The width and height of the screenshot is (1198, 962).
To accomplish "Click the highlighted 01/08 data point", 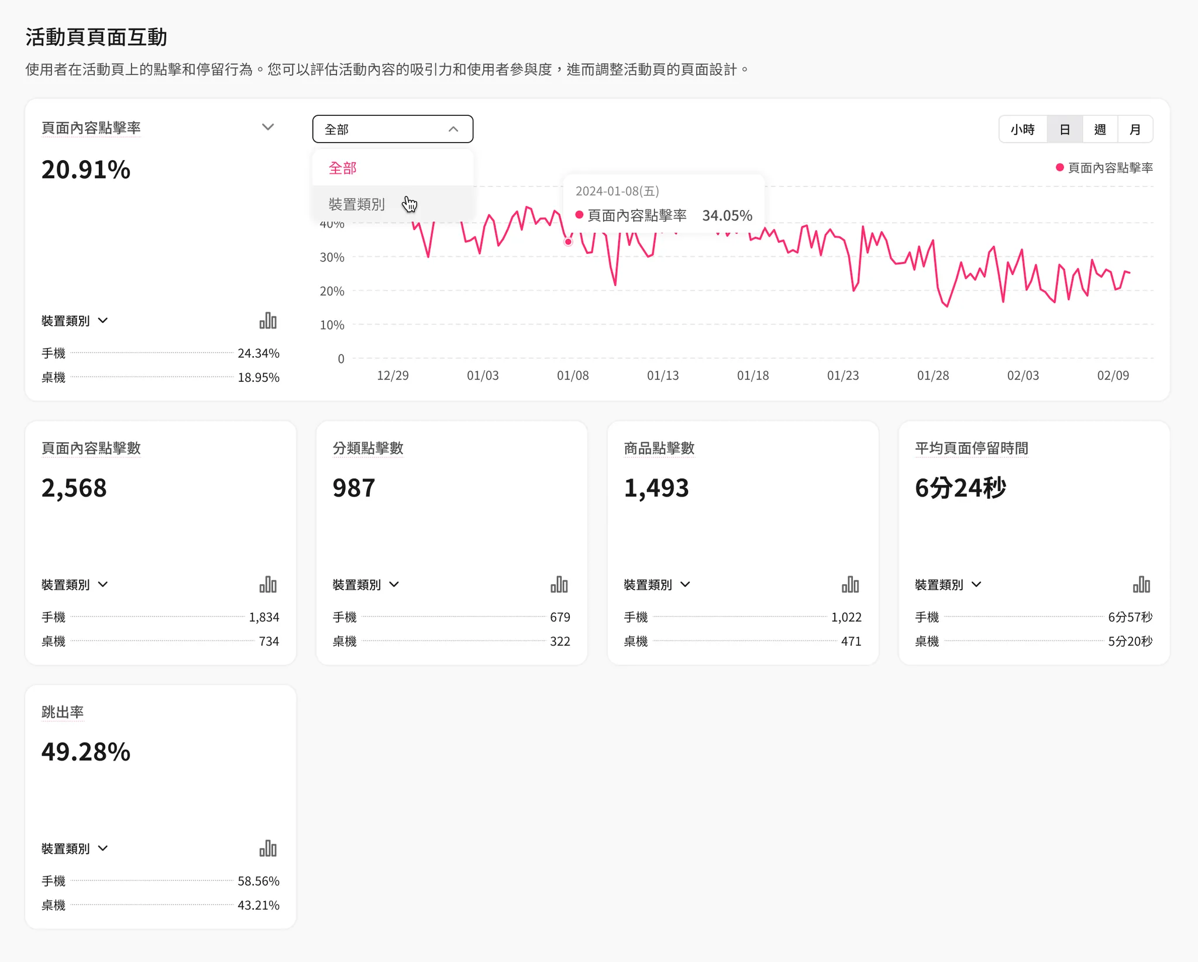I will coord(568,242).
